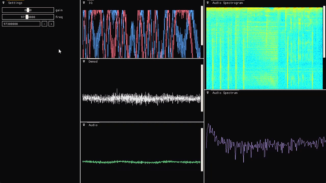Select the Audio Spectrogram panel title

coord(227,3)
